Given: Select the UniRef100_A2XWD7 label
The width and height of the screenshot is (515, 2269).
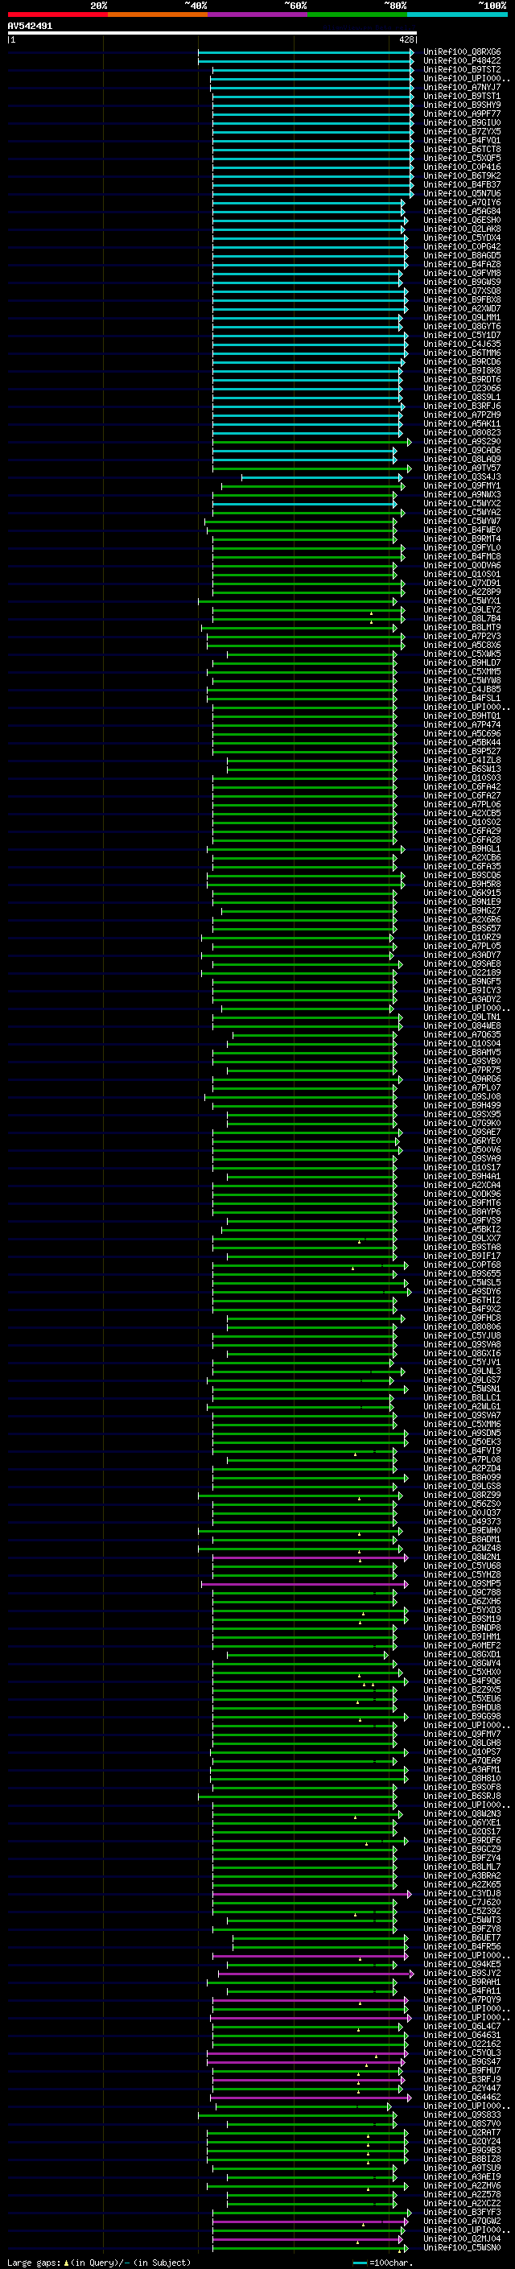Looking at the screenshot, I should pyautogui.click(x=461, y=308).
